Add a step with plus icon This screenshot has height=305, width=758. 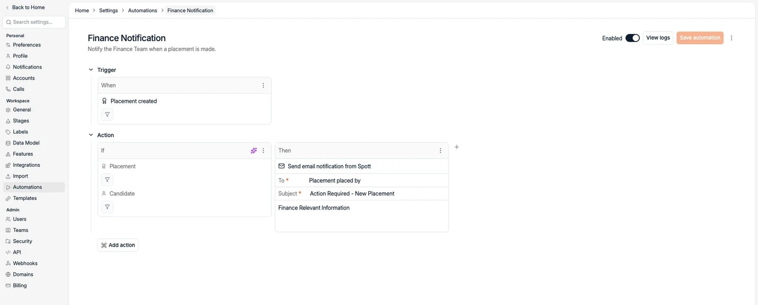pos(457,147)
